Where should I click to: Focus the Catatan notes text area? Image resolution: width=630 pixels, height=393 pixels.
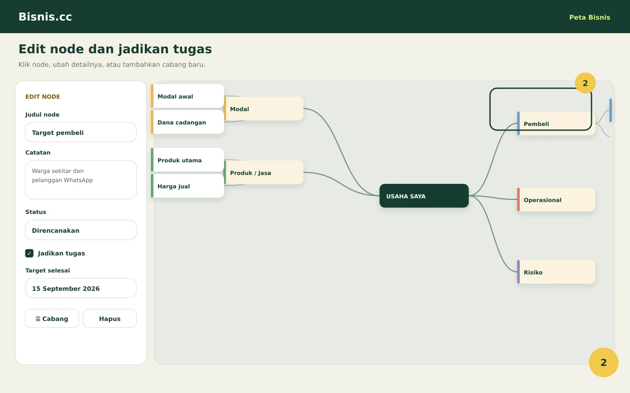(x=81, y=180)
